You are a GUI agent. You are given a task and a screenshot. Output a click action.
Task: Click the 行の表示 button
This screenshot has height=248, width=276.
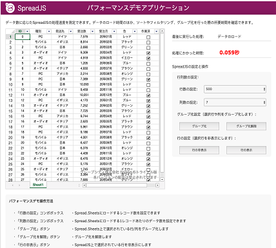(246, 150)
